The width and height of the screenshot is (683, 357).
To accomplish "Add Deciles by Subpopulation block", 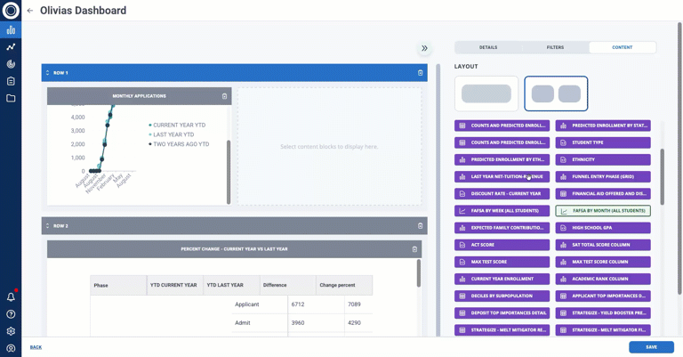I will (x=502, y=296).
